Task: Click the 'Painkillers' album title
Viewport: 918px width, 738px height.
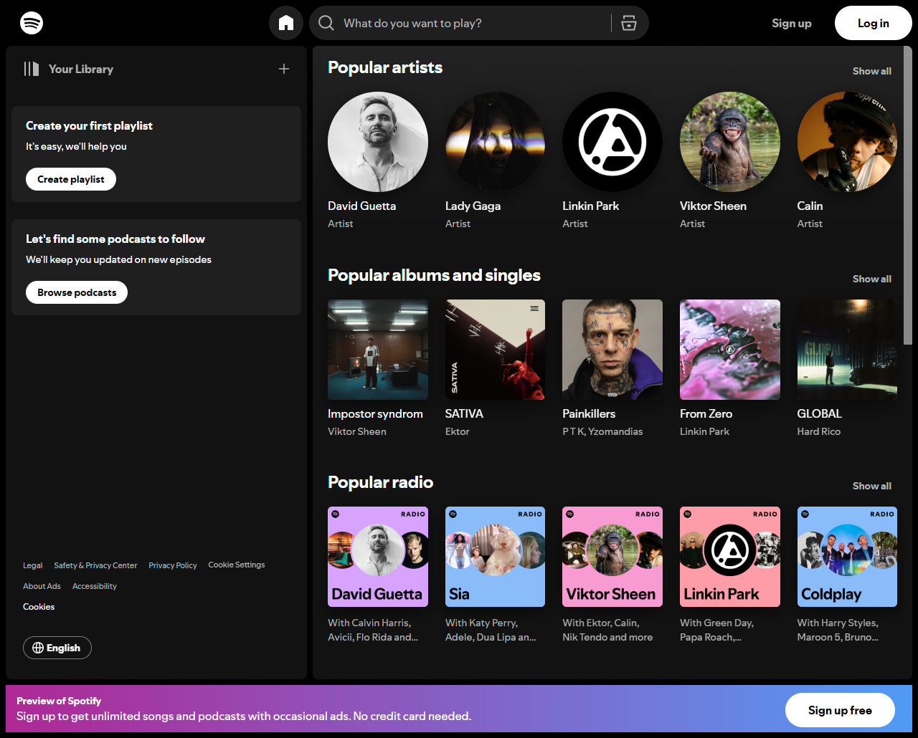Action: pyautogui.click(x=589, y=413)
